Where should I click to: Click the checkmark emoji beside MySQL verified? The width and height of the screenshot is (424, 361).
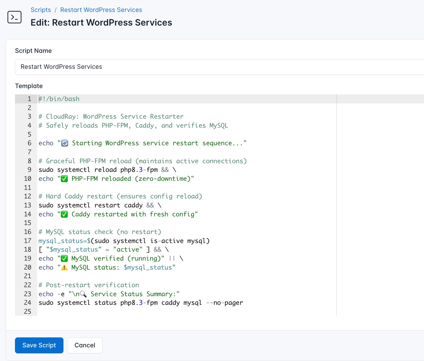(x=63, y=258)
